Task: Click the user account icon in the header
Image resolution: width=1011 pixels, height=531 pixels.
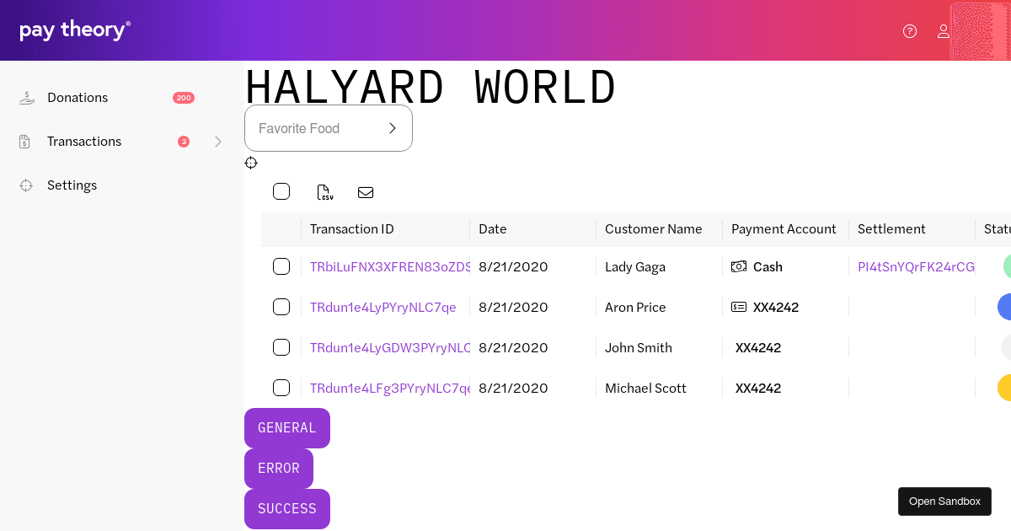Action: (x=944, y=31)
